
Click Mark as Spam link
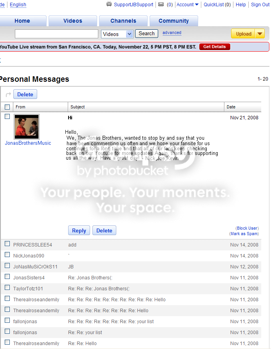(x=244, y=234)
